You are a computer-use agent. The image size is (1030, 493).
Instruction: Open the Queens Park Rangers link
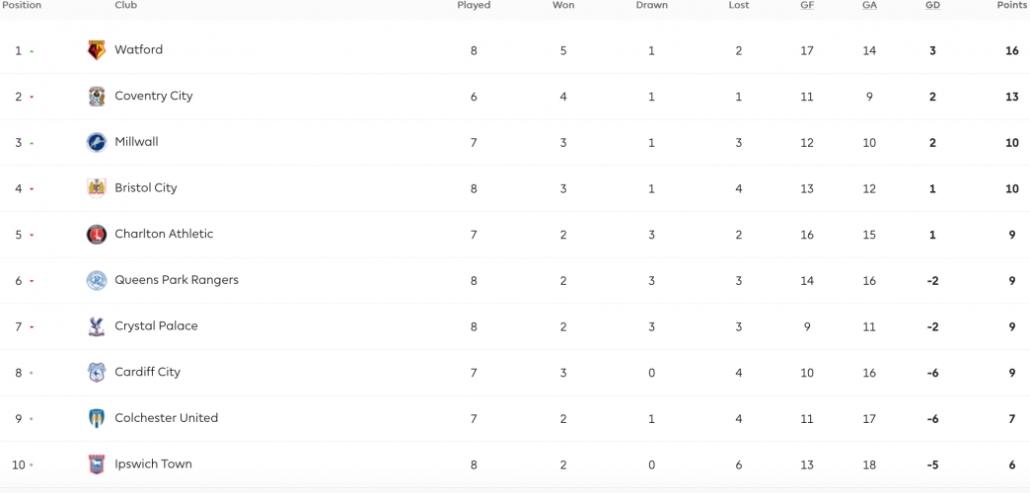click(177, 280)
